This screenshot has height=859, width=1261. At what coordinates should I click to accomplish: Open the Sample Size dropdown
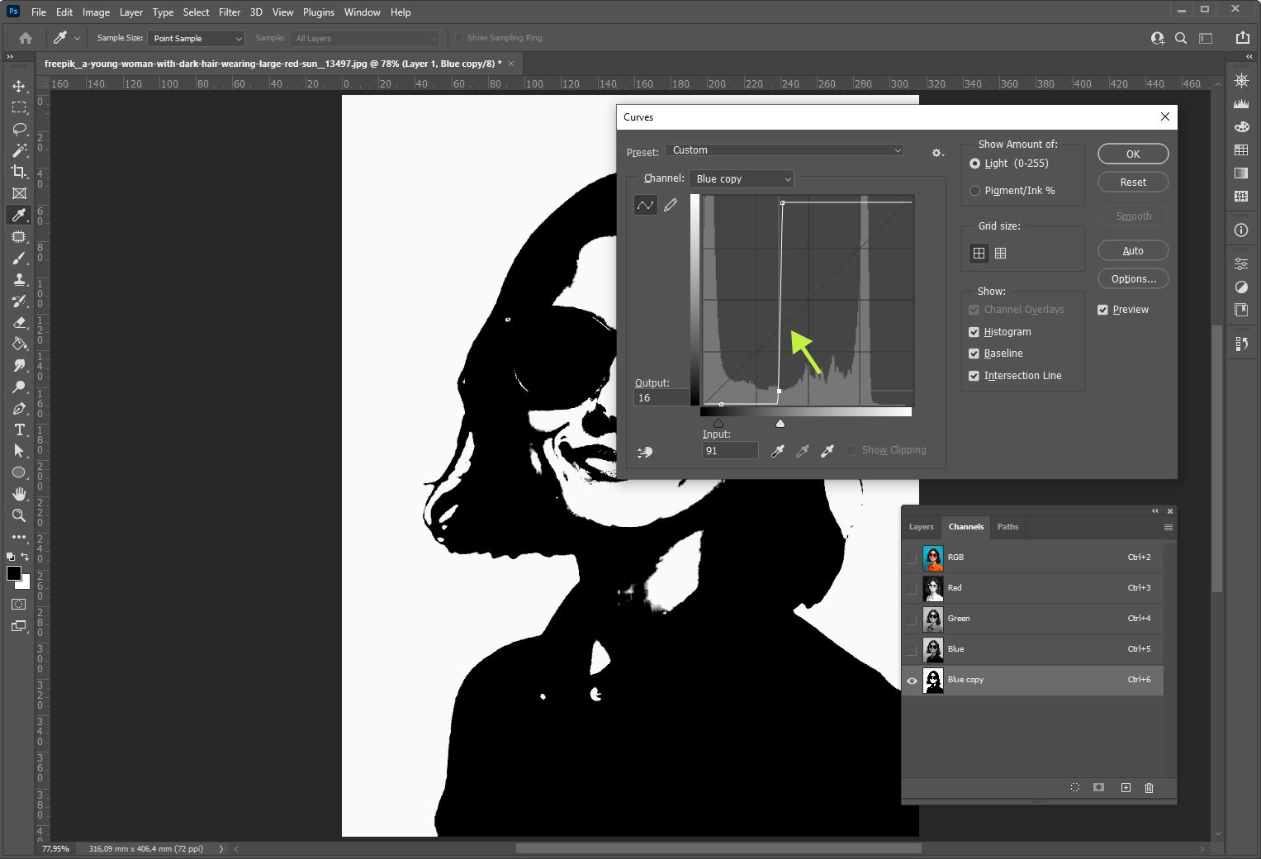(197, 39)
